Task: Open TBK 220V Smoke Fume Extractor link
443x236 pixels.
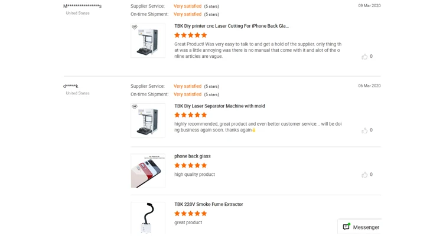Action: [209, 204]
